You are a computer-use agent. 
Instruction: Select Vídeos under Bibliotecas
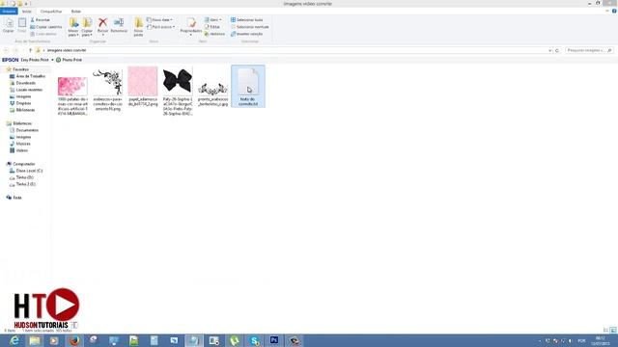tap(18, 150)
